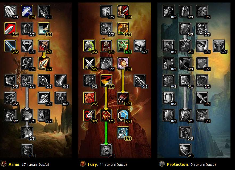Select the orange lightning bolt 1/1 Fury talent
The image size is (235, 170).
tap(106, 81)
